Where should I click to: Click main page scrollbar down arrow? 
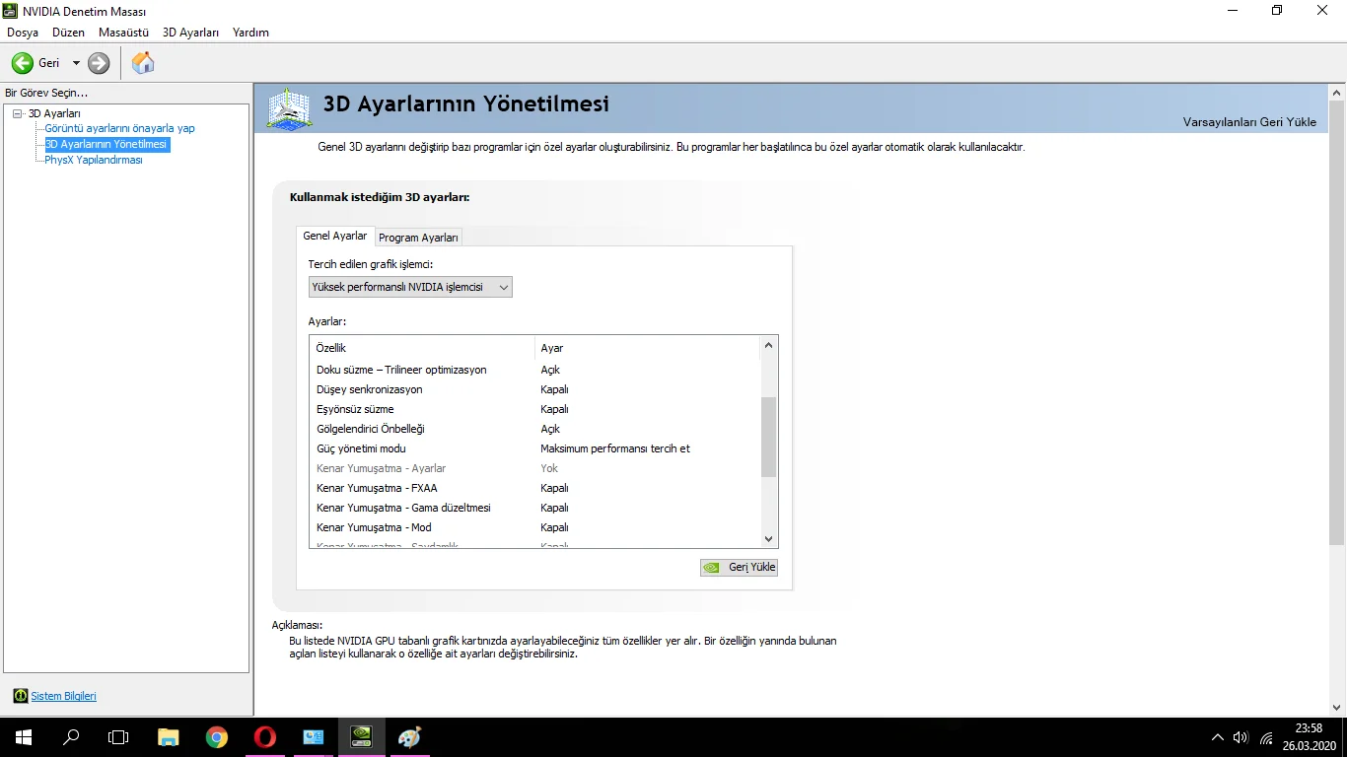[x=1337, y=706]
